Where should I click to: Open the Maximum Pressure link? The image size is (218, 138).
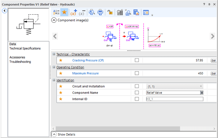[86, 73]
